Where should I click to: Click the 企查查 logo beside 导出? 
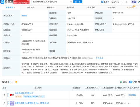[x=134, y=82]
